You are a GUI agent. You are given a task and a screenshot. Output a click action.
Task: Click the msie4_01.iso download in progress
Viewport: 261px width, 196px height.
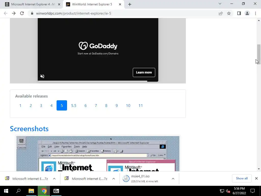(145, 179)
